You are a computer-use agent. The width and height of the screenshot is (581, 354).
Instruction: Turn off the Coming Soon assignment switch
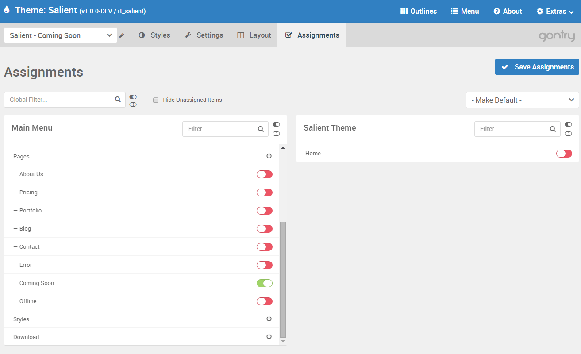[x=265, y=283]
